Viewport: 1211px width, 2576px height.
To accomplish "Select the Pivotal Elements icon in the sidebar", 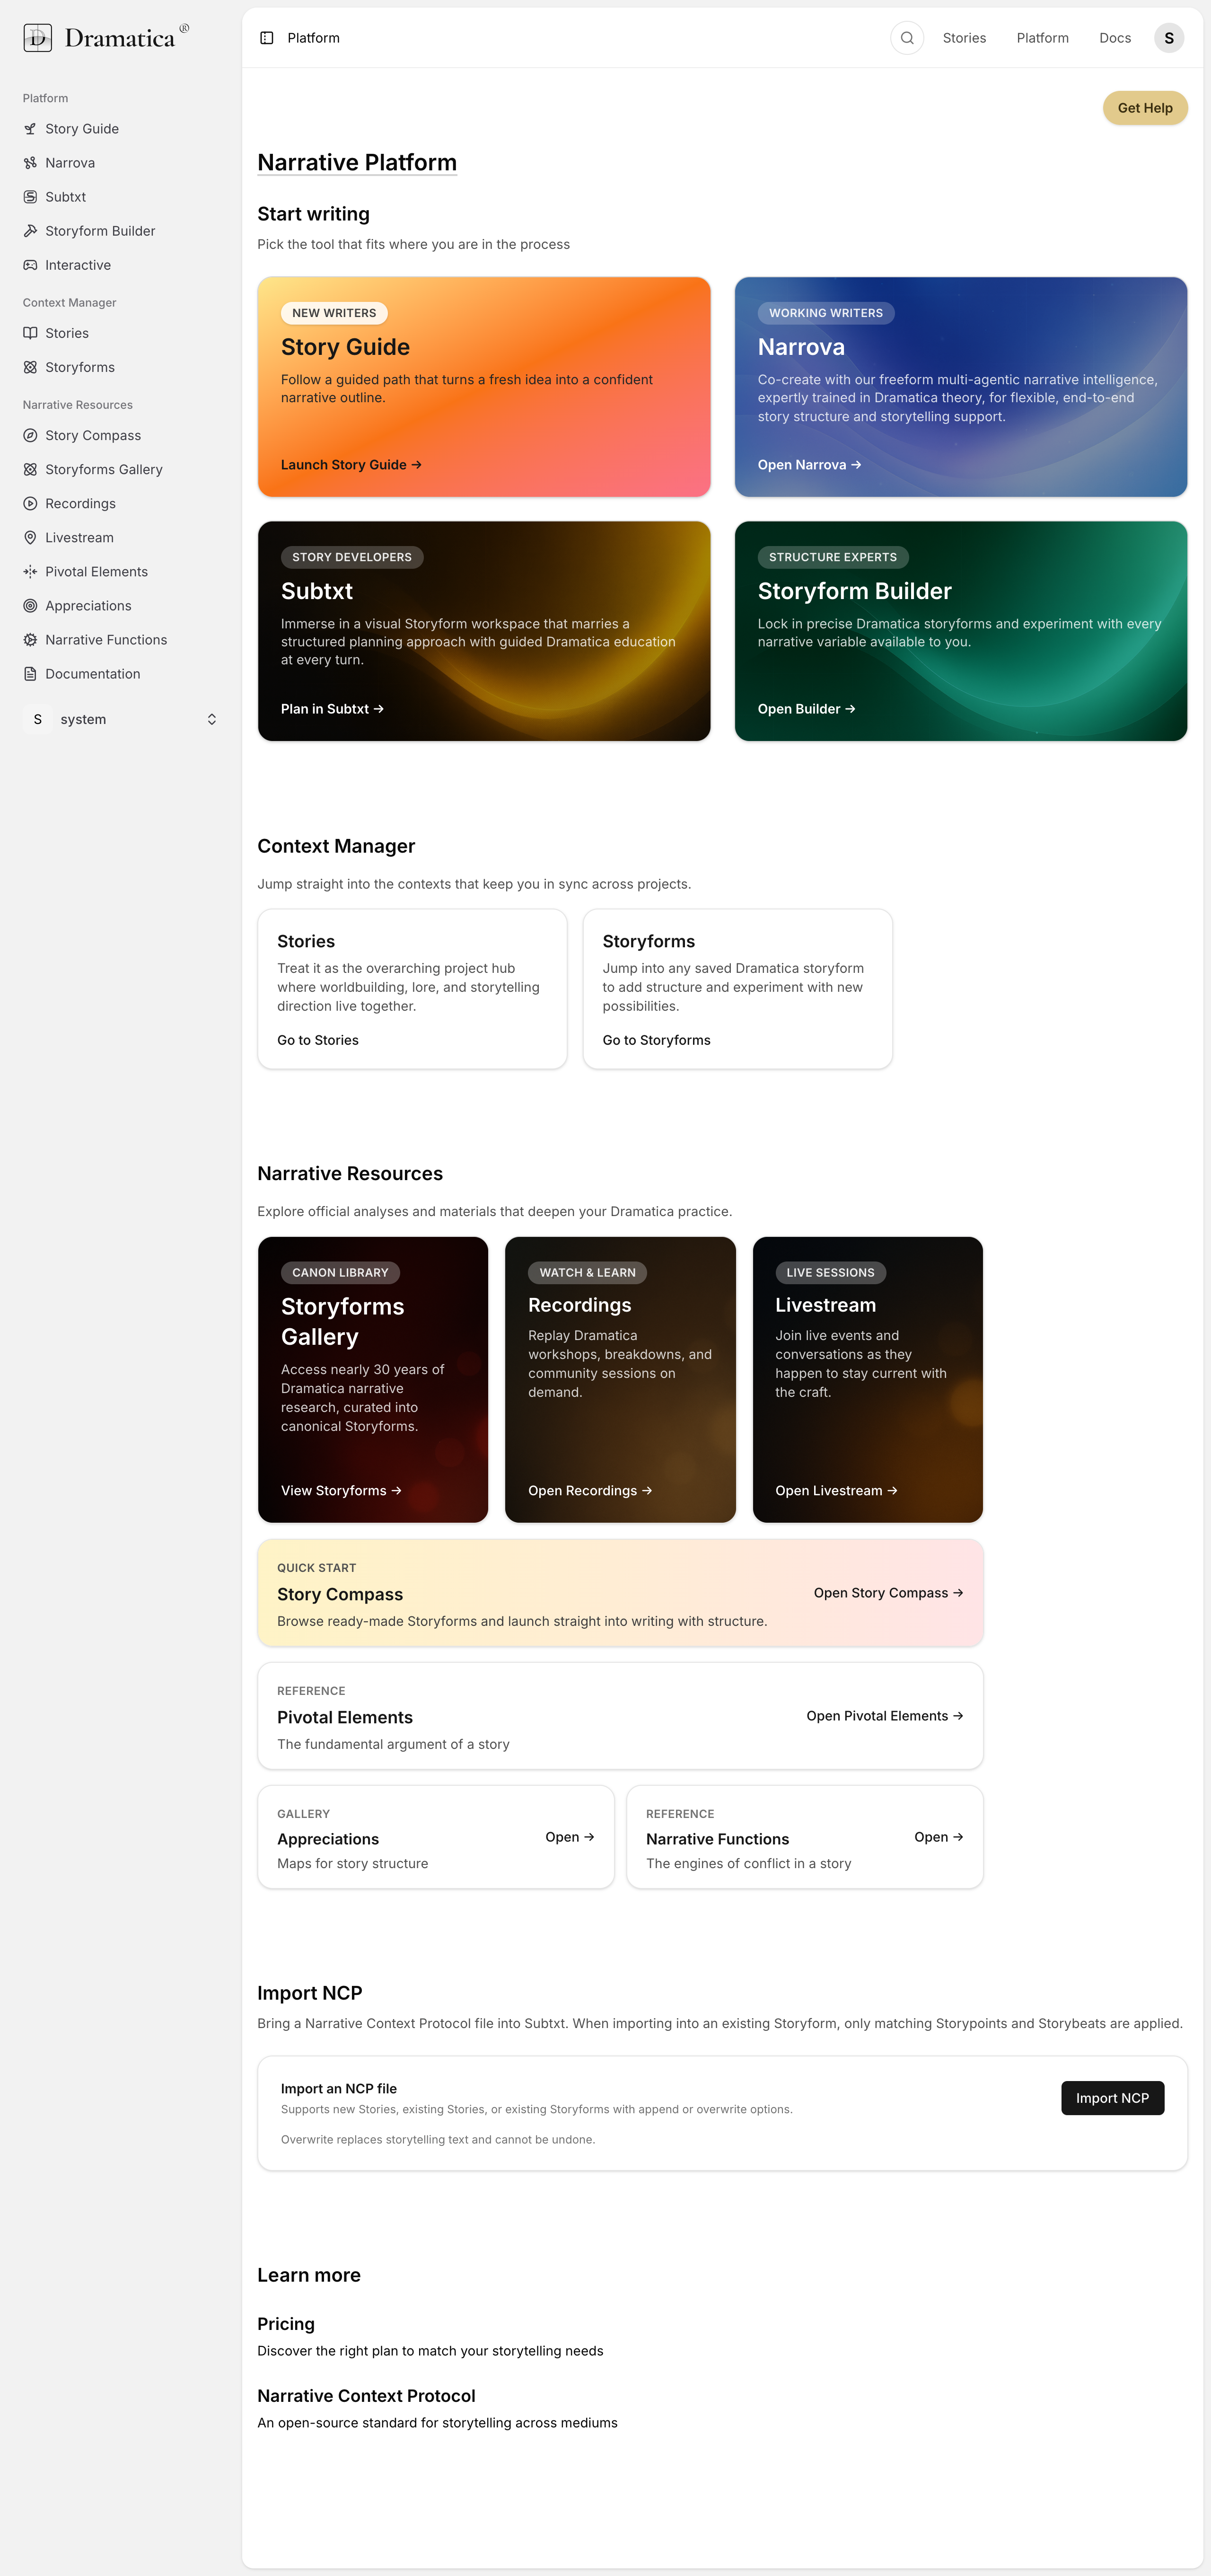I will [30, 571].
